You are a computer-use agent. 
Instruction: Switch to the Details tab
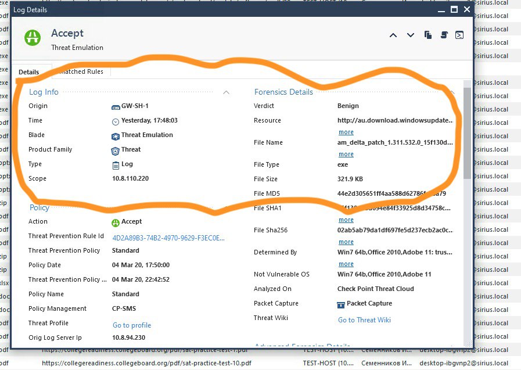pyautogui.click(x=29, y=72)
